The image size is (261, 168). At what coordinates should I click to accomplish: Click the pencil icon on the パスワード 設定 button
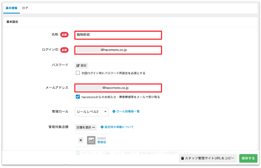(x=78, y=65)
